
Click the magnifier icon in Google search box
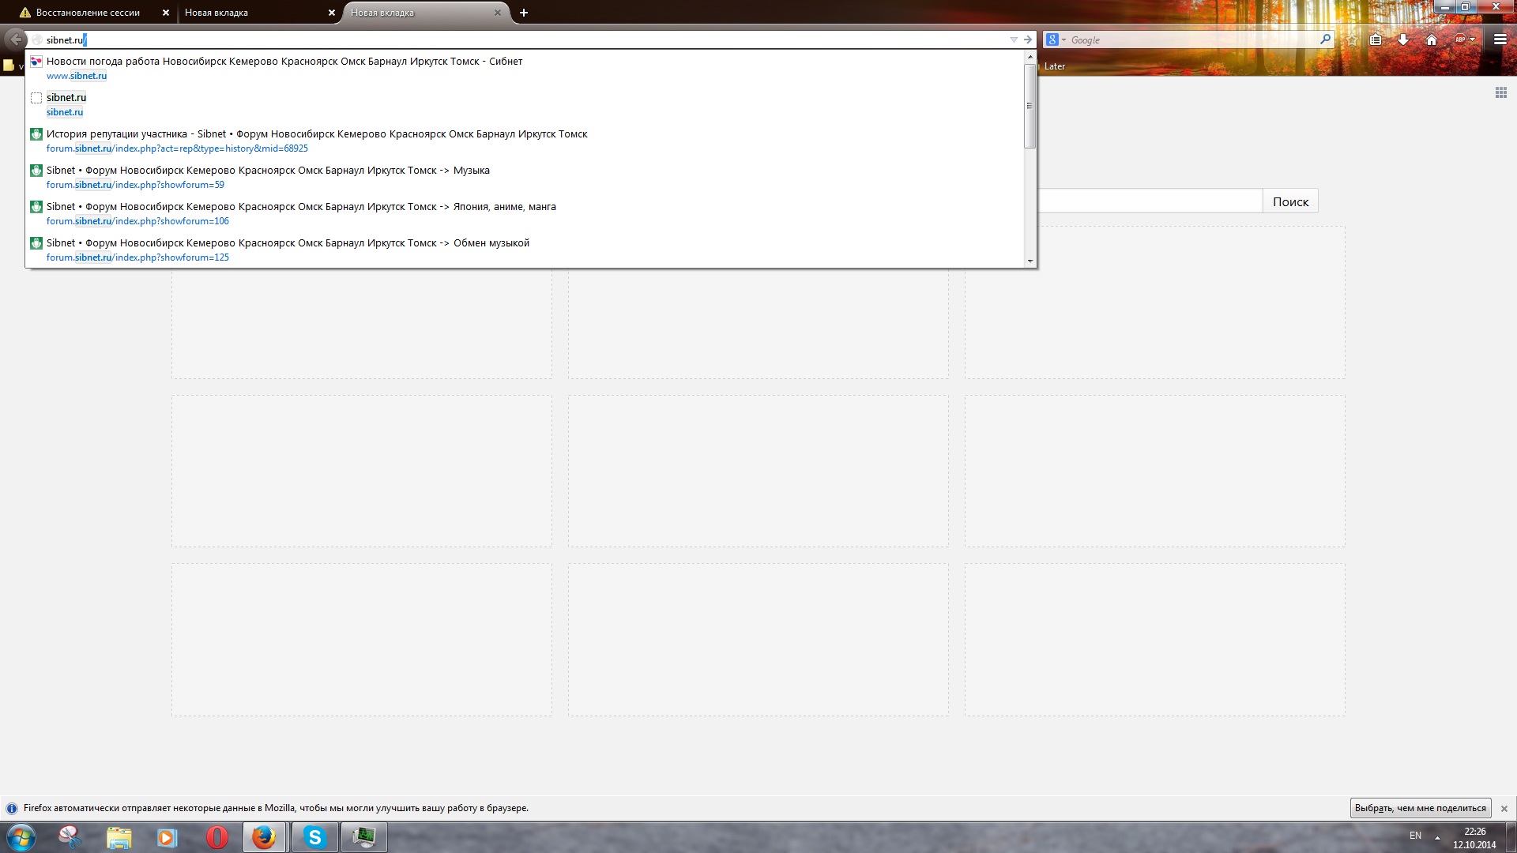1325,39
